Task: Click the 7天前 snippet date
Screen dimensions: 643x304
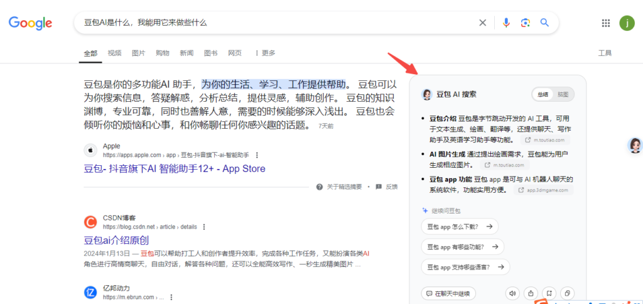Action: pyautogui.click(x=326, y=126)
